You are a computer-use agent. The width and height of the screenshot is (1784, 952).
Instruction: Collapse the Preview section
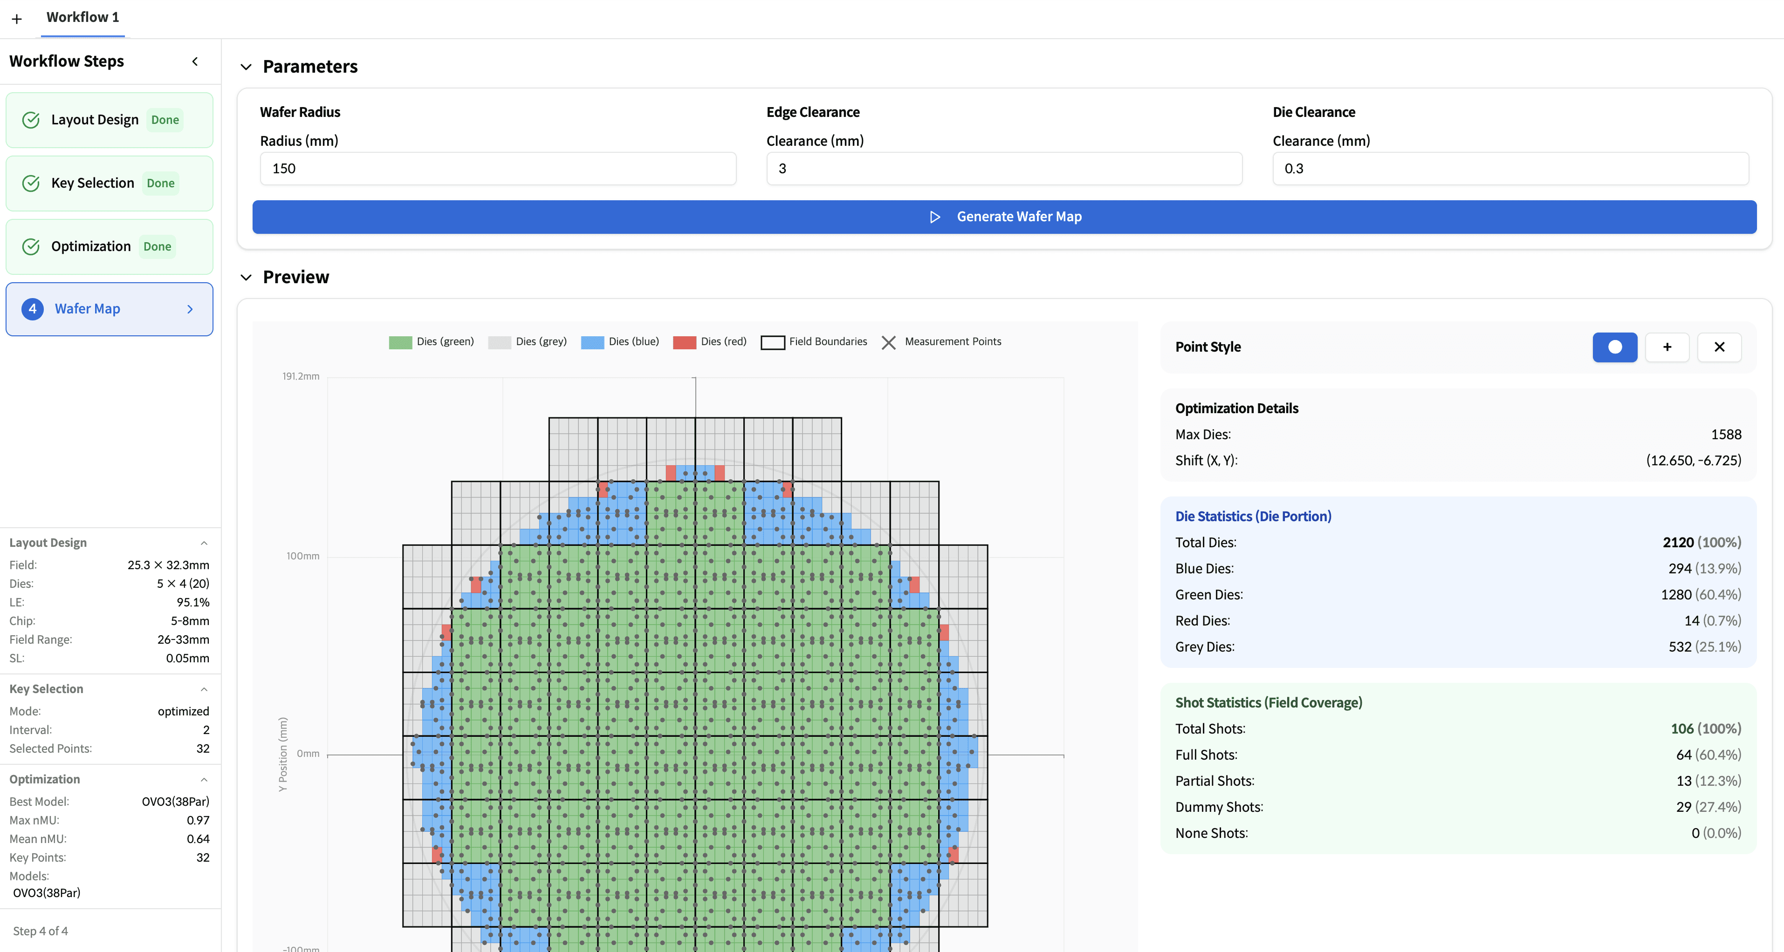point(246,278)
